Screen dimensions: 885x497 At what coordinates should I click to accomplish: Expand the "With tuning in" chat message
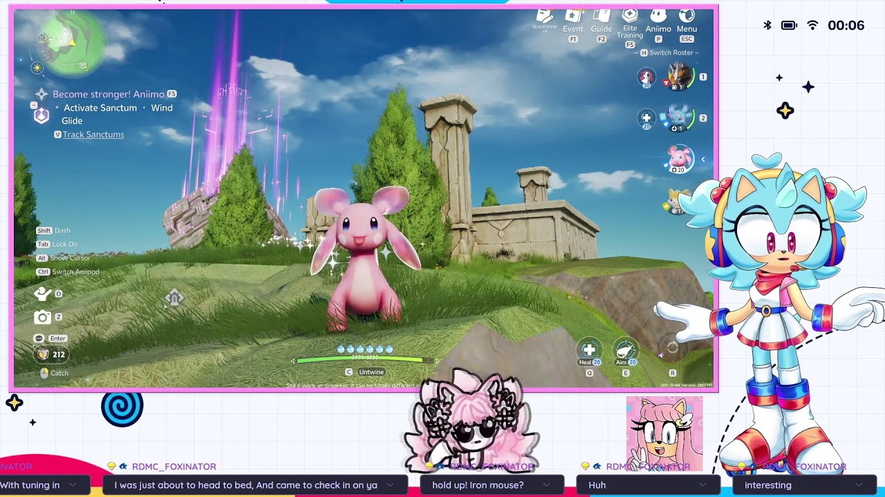(45, 485)
